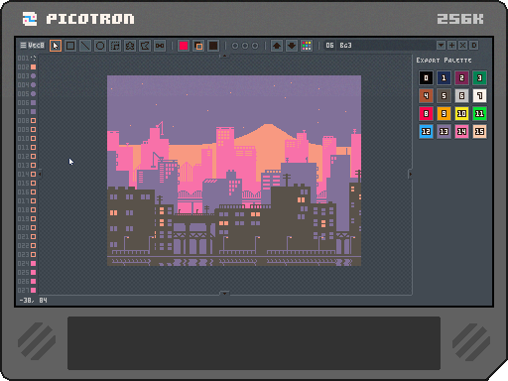This screenshot has height=381, width=508.
Task: Add a new layer with plus button
Action: coord(451,46)
